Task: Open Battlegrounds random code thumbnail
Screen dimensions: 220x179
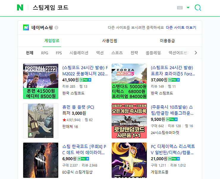Action: click(129, 121)
